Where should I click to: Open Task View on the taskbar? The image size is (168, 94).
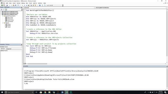[36, 92]
